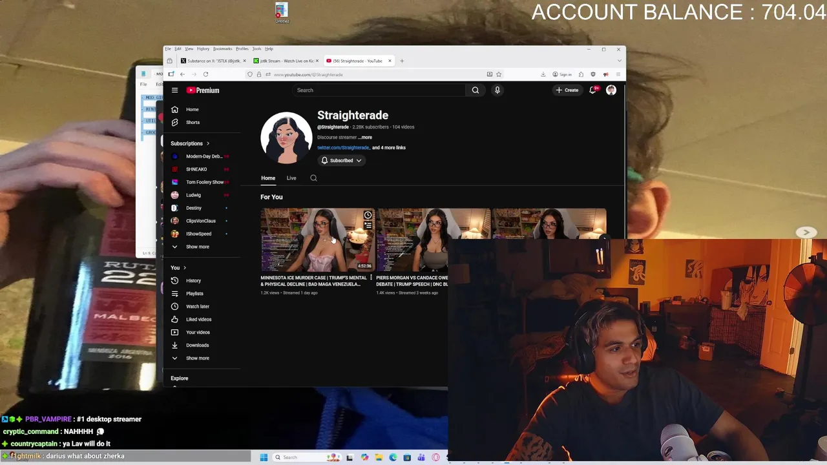This screenshot has width=827, height=465.
Task: Open the Subscribed notification dropdown
Action: (342, 160)
